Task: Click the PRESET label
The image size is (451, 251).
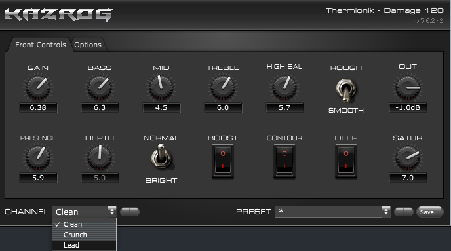Action: [254, 212]
